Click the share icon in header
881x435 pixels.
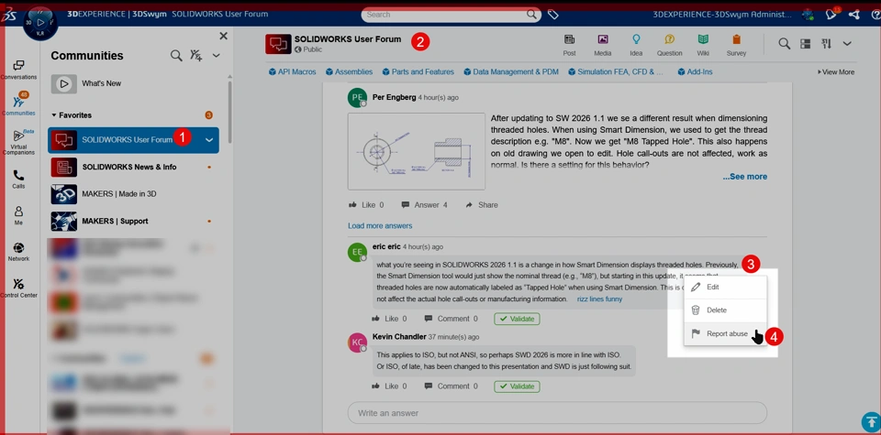854,15
